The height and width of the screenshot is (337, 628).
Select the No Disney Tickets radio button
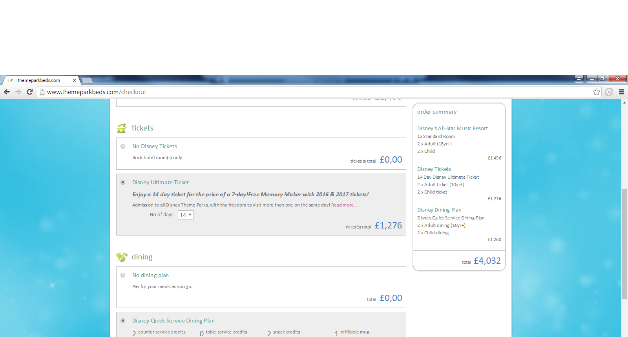tap(123, 146)
